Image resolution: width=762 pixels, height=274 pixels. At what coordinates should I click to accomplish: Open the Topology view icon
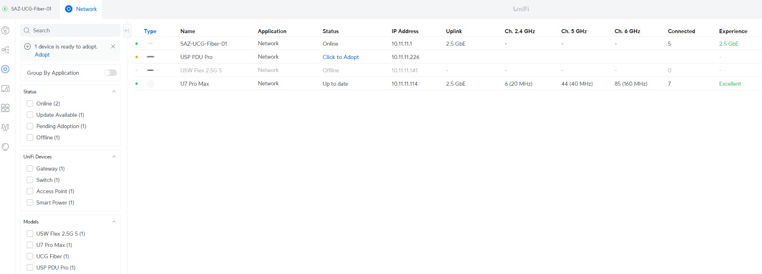click(x=6, y=50)
